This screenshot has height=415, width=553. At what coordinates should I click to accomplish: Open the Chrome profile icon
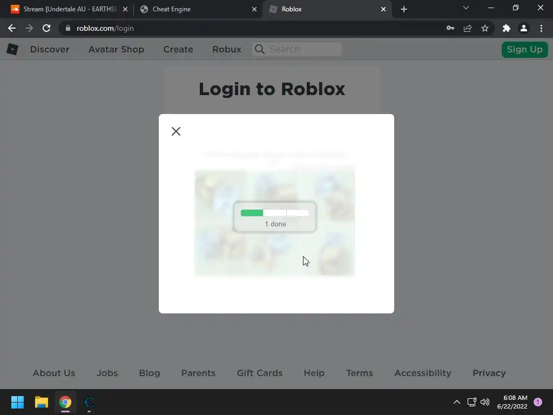524,28
